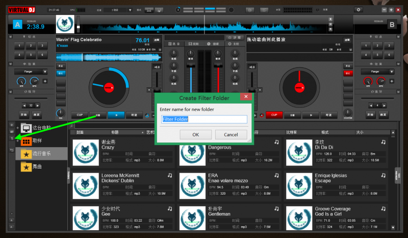408x238 pixels.
Task: Select the 流行音乐 favorite folder
Action: (x=41, y=154)
